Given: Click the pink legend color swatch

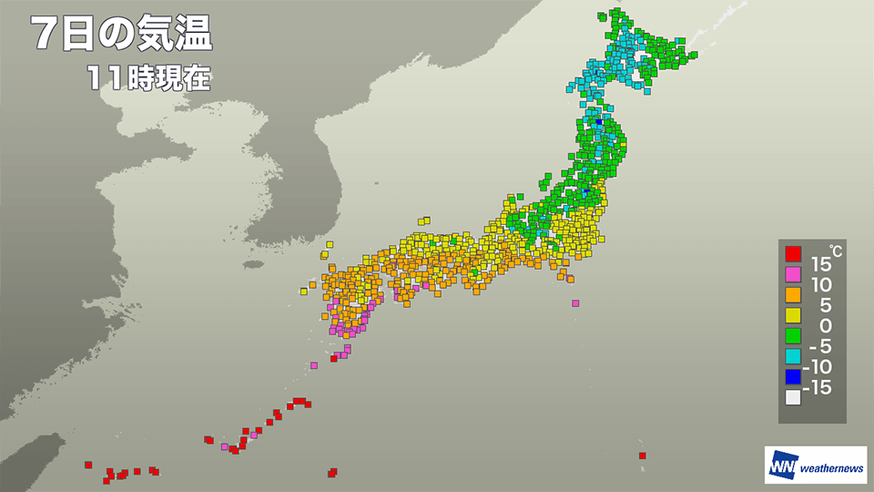Looking at the screenshot, I should point(793,274).
